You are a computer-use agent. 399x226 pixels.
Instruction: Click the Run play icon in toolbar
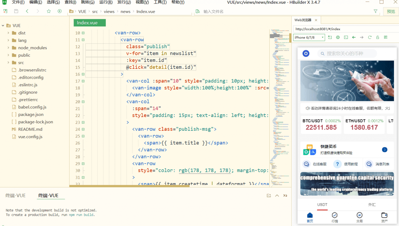click(x=60, y=11)
